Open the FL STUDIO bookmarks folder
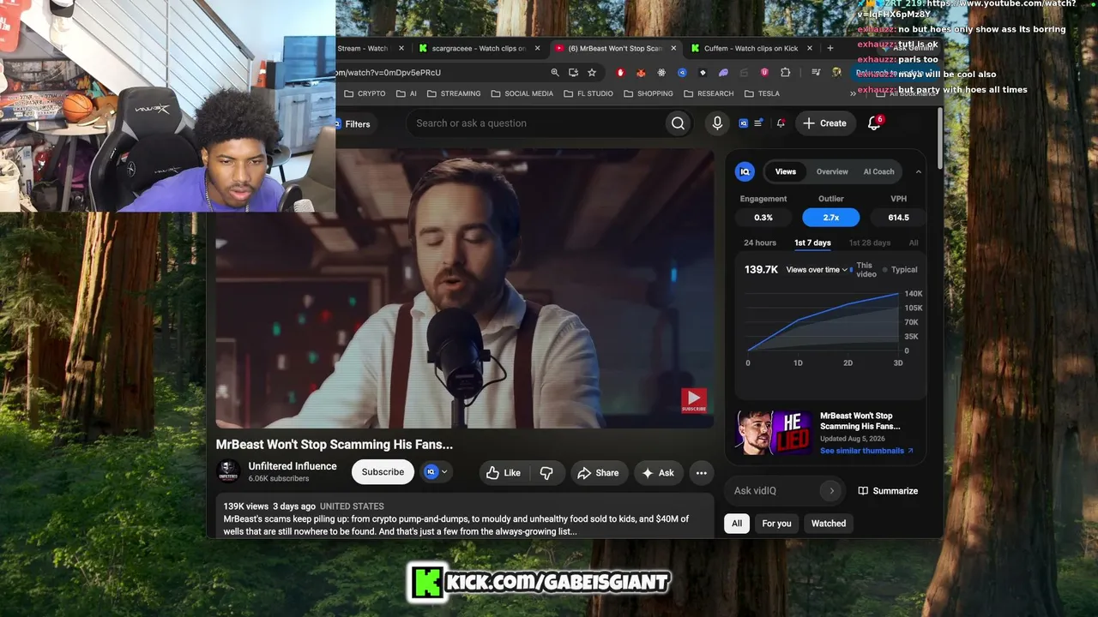Screen dimensions: 1098x617 pyautogui.click(x=588, y=93)
